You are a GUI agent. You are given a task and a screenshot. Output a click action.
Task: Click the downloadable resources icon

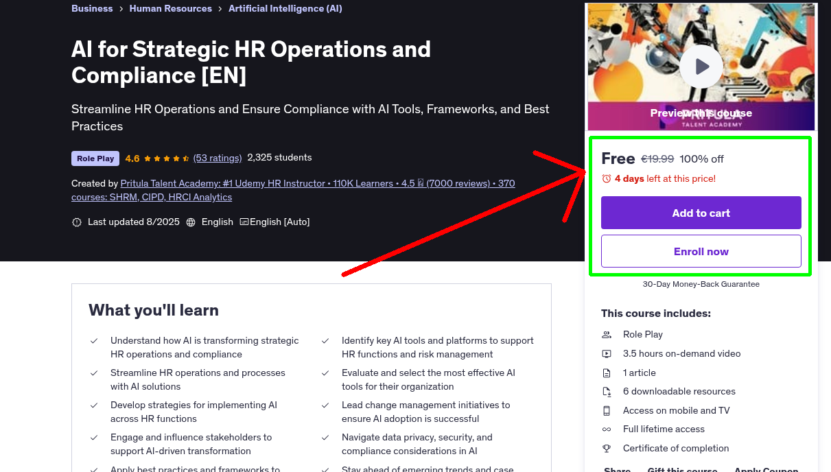tap(607, 392)
